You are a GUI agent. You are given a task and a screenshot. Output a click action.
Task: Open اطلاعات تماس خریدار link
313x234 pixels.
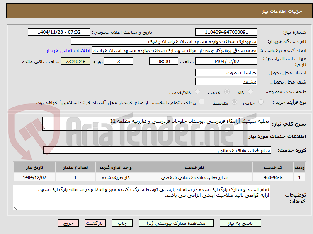(x=68, y=50)
